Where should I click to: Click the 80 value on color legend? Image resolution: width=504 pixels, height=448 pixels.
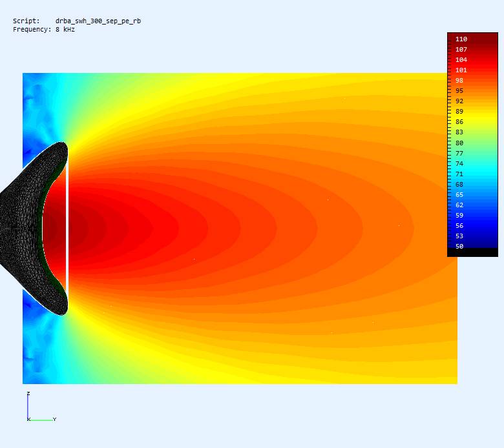pyautogui.click(x=459, y=143)
